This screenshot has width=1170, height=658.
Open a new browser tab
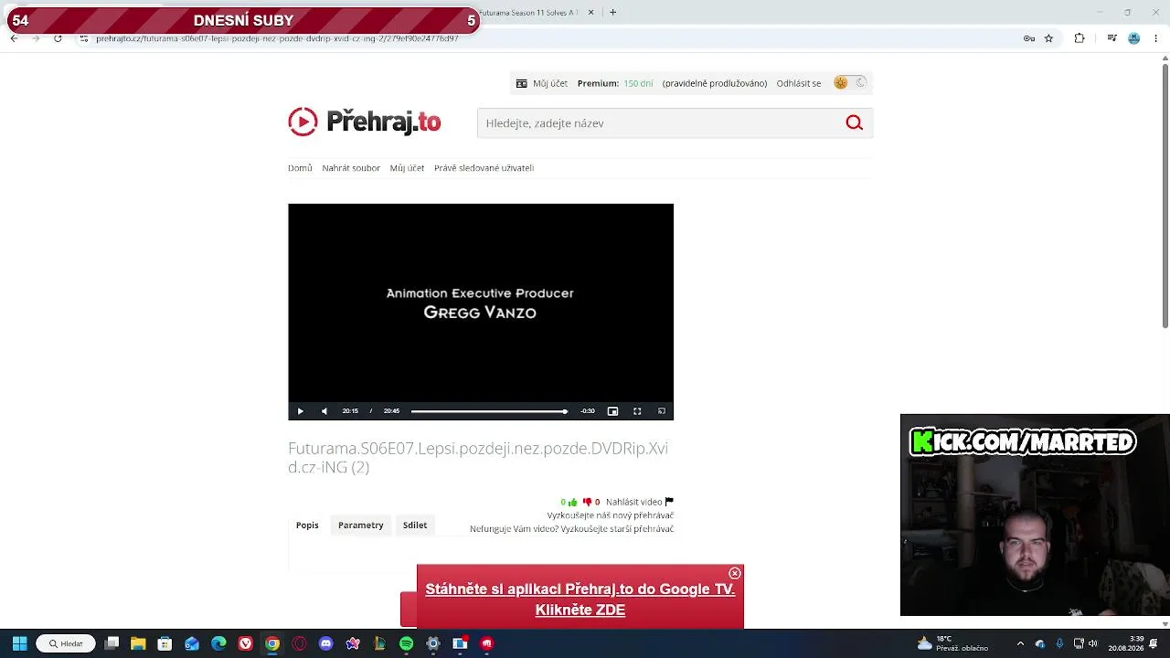612,13
